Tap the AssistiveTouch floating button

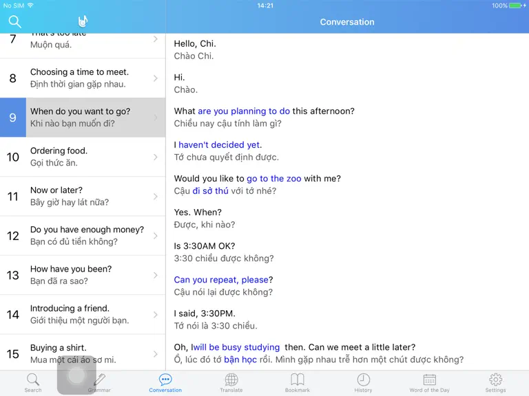click(76, 375)
